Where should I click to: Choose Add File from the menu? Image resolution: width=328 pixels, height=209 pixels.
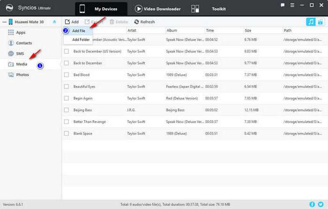78,31
